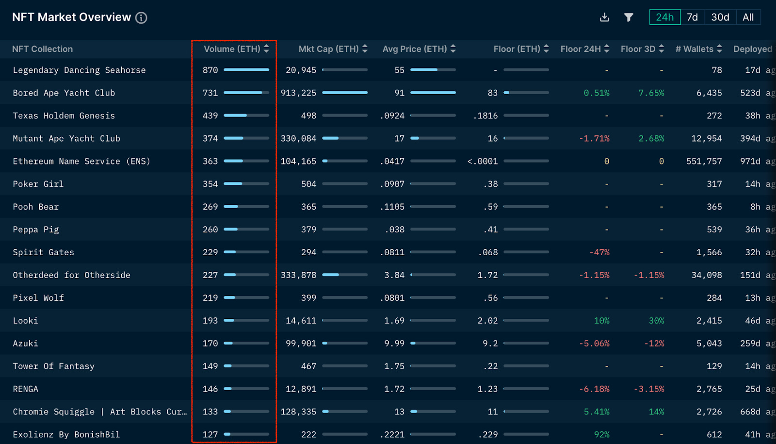776x444 pixels.
Task: Click the 30% Floor 3D value
Action: pyautogui.click(x=657, y=321)
